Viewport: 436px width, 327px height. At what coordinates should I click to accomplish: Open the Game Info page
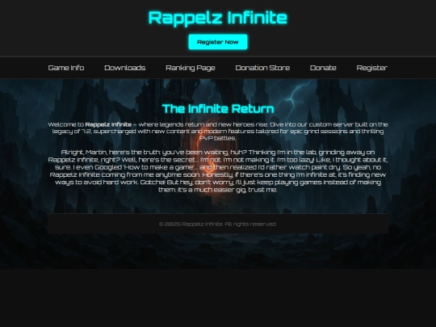[66, 68]
